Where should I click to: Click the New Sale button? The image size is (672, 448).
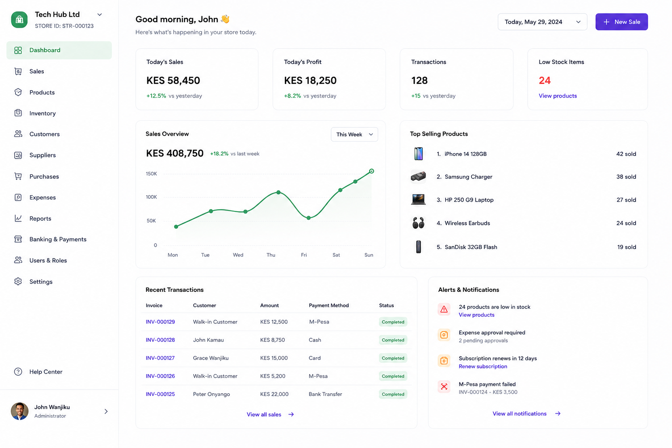621,22
